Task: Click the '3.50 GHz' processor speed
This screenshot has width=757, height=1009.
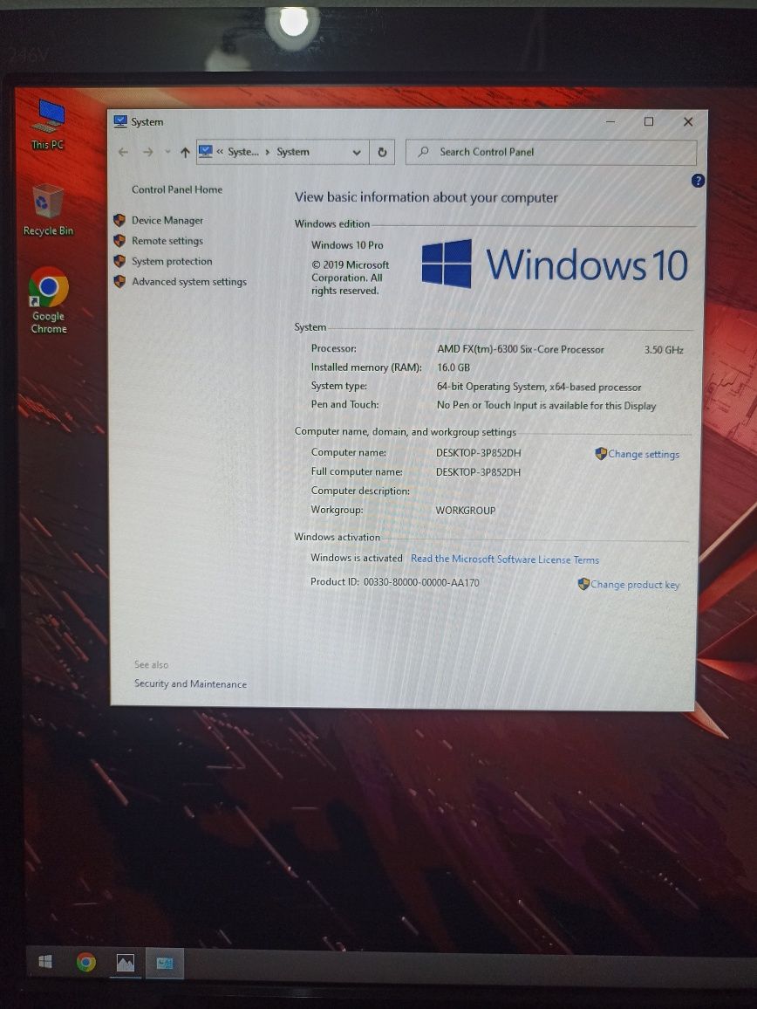Action: coord(664,350)
